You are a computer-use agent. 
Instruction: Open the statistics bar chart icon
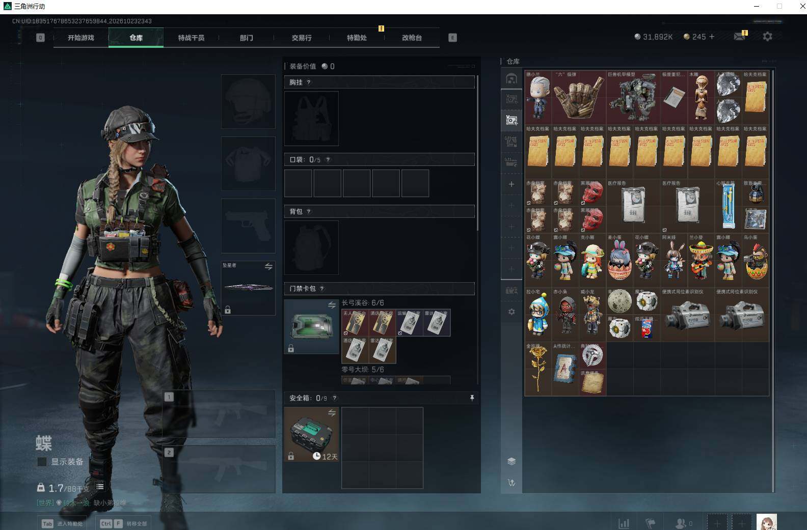(x=624, y=523)
